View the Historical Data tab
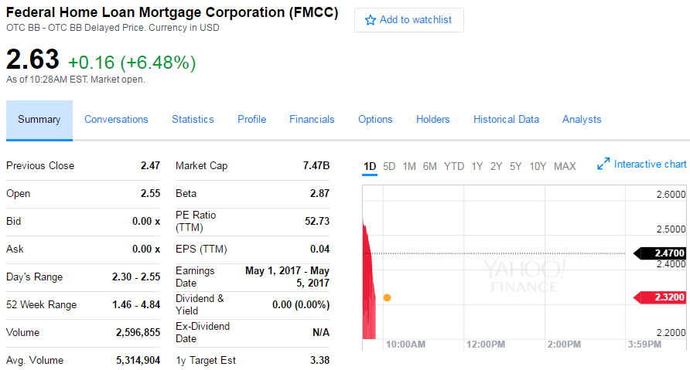 (x=506, y=120)
